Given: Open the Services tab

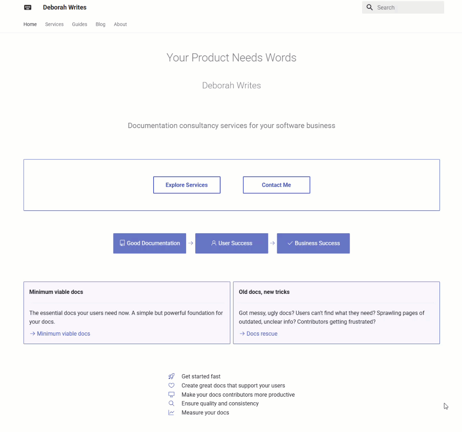Looking at the screenshot, I should (x=54, y=24).
